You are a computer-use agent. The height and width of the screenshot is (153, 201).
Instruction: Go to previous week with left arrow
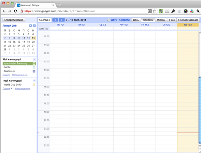pos(55,20)
